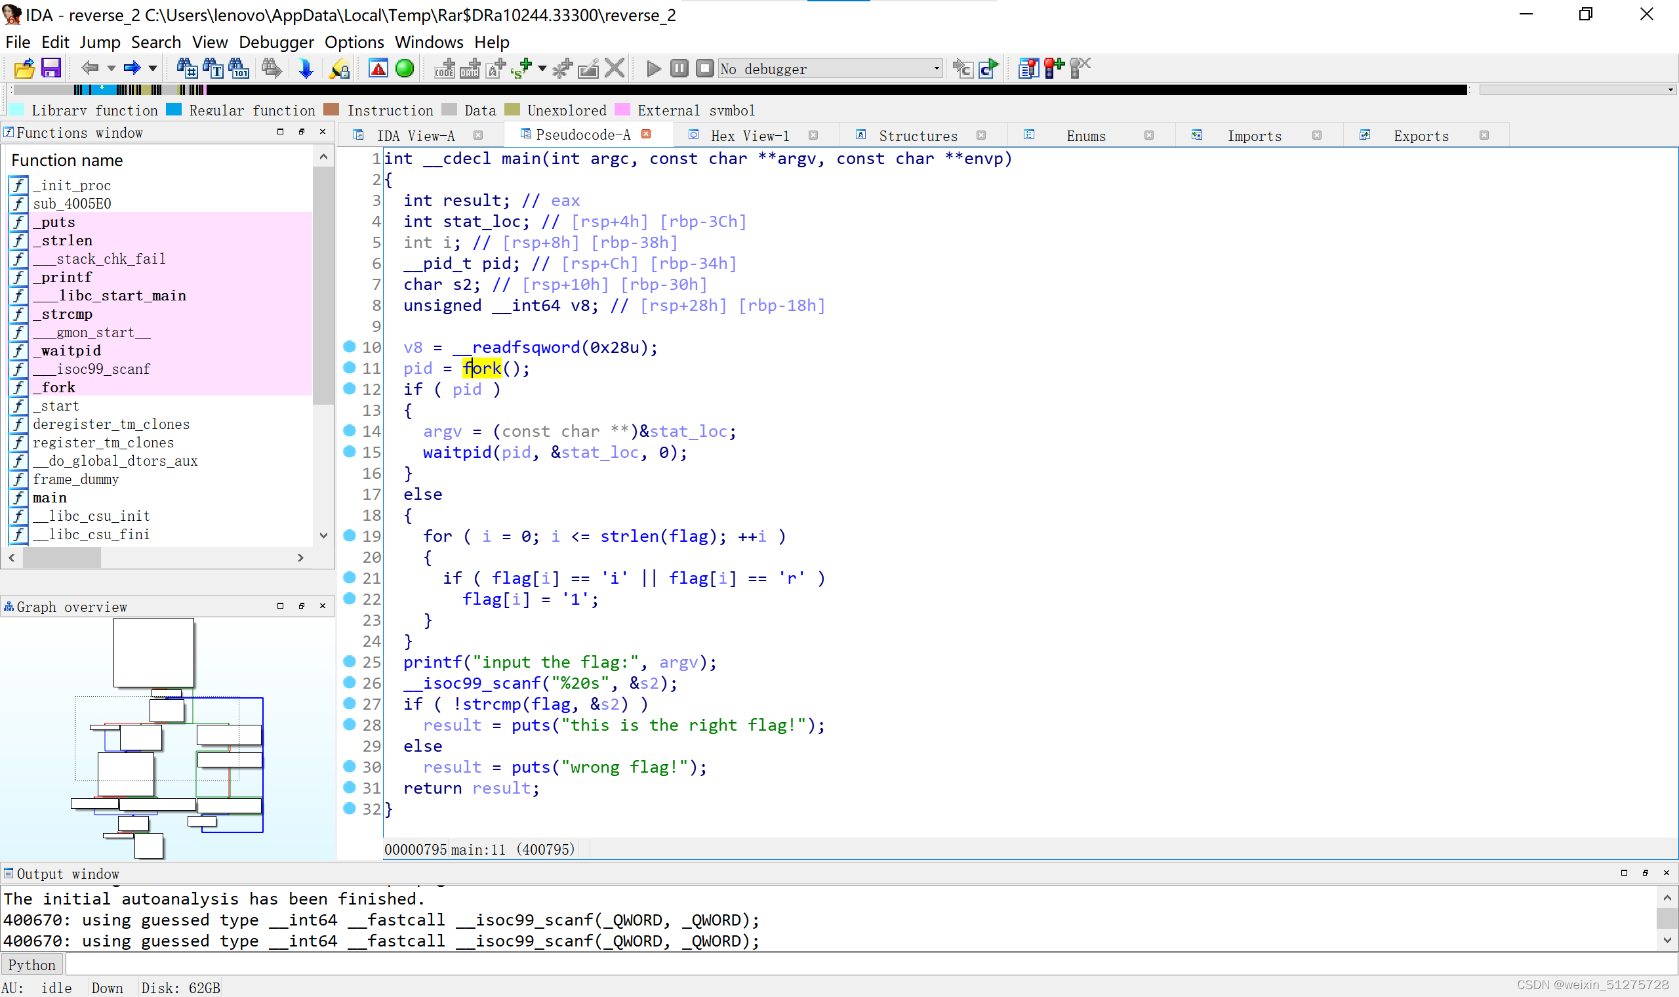Click the External symbol pink legend swatch
This screenshot has height=997, width=1679.
click(x=622, y=110)
